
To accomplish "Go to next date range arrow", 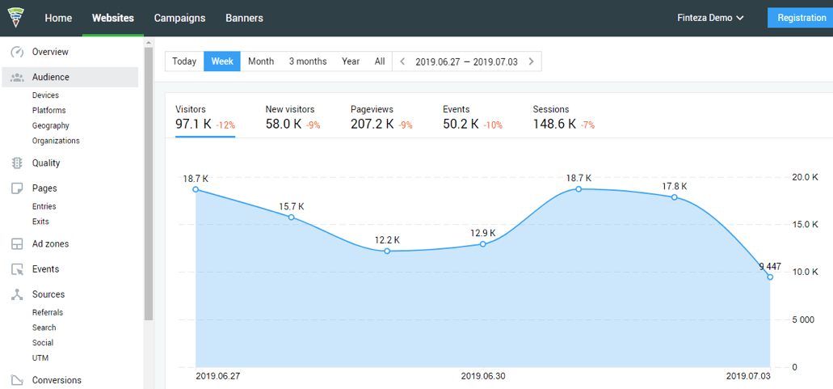I will [531, 61].
